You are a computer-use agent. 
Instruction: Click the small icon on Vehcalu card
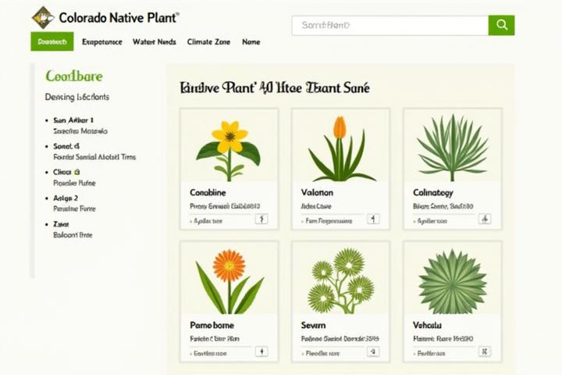point(485,352)
